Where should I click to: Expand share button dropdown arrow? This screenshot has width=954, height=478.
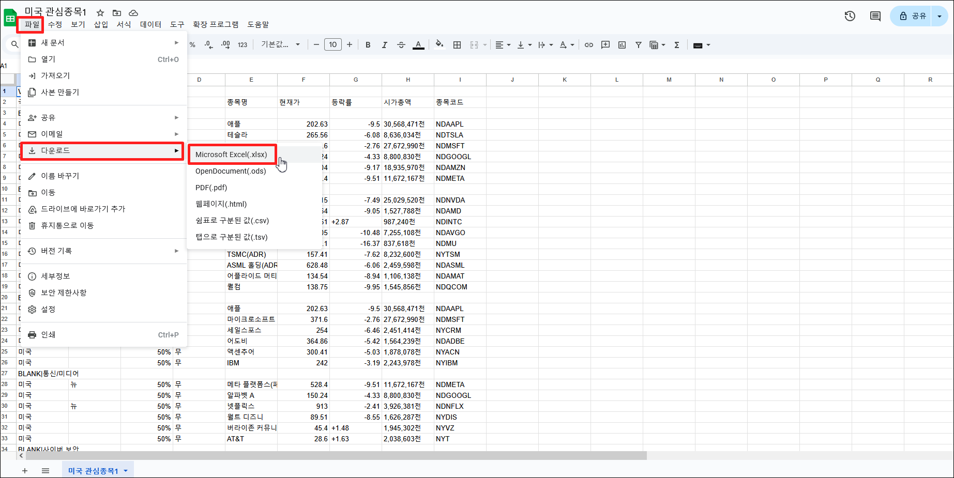[x=940, y=16]
